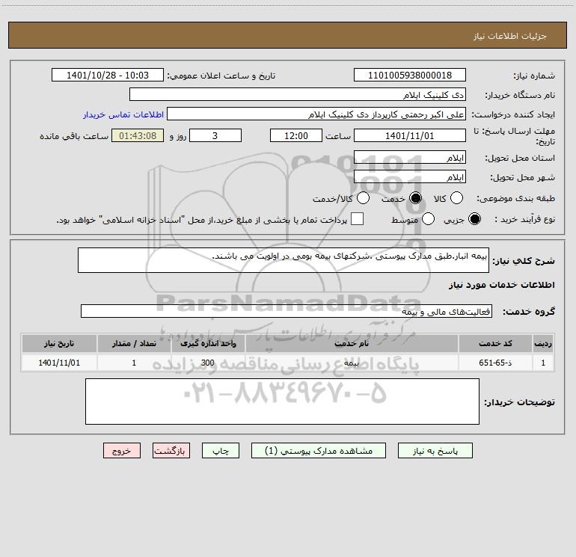Click the گروه خدمت field فعالیت‌های مالی و بیمه
Screen dimensions: 576x557
tap(287, 311)
